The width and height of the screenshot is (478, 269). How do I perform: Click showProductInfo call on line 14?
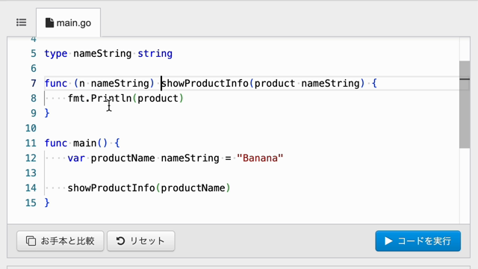(x=111, y=188)
